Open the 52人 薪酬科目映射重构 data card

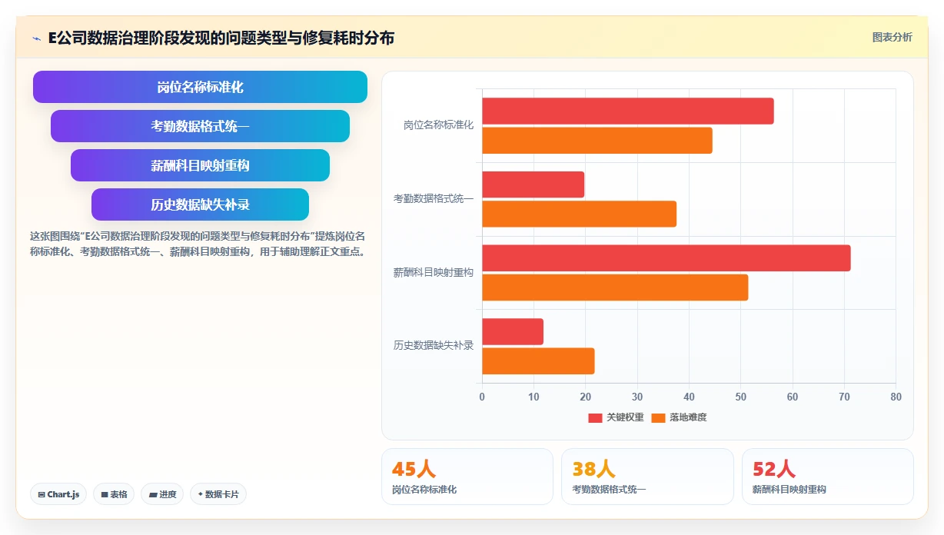pyautogui.click(x=828, y=477)
